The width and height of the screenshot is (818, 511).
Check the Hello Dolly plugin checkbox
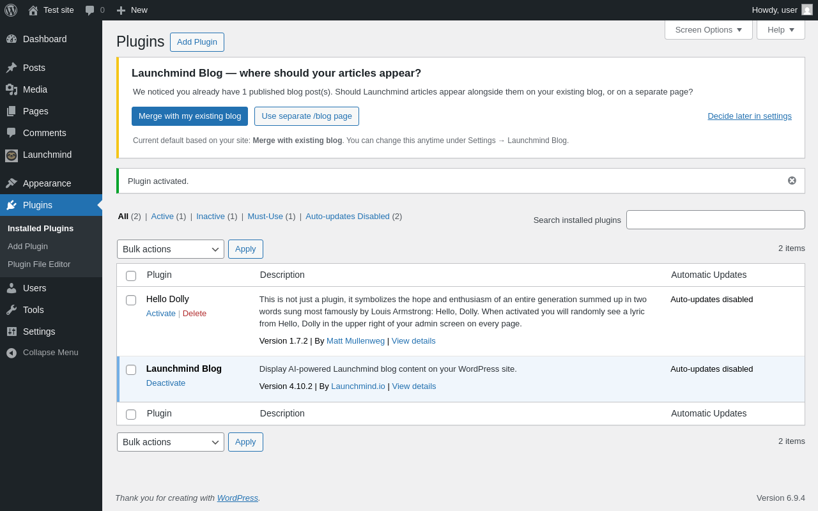pos(131,300)
